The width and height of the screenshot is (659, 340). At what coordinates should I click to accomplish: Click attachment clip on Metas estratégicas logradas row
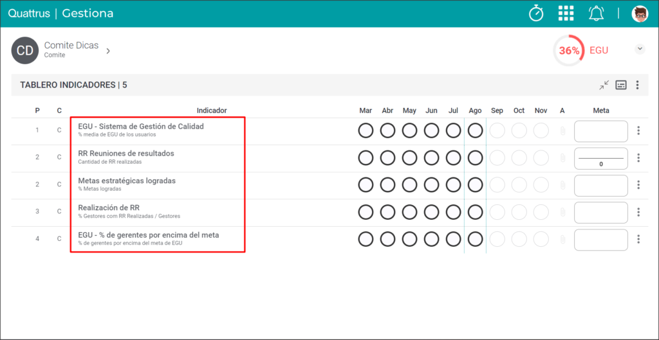pos(562,185)
